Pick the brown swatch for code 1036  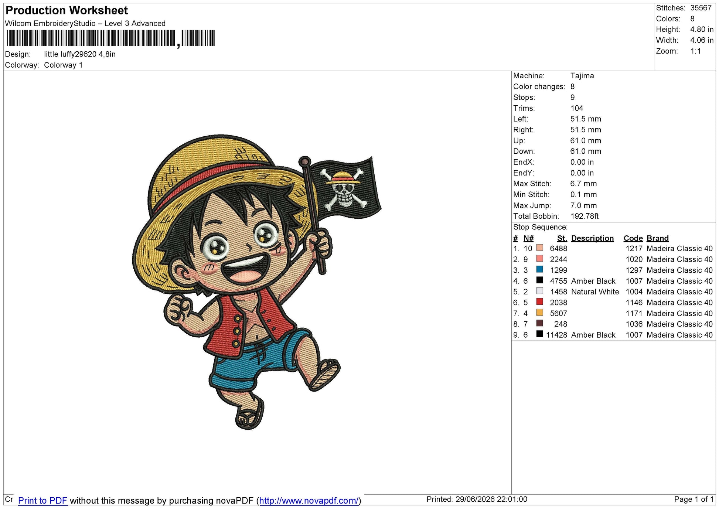point(540,323)
